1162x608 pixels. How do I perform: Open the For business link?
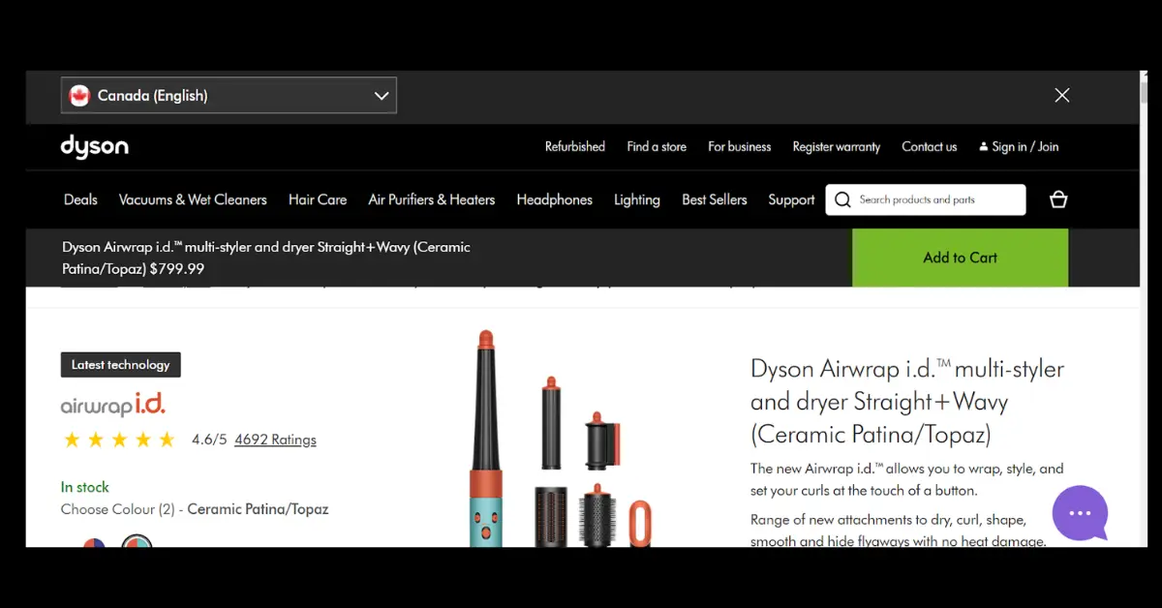(x=740, y=147)
